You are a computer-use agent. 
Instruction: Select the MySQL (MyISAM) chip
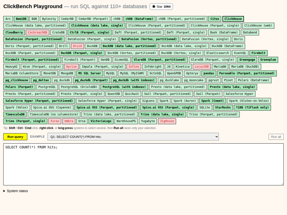tap(132, 73)
